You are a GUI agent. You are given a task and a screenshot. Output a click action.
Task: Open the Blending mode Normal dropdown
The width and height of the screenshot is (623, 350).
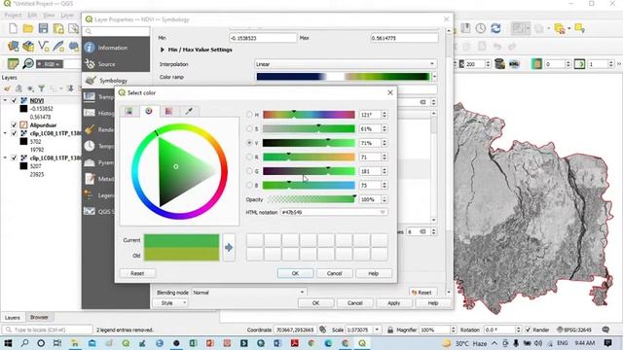249,293
